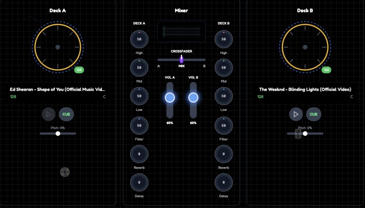This screenshot has width=365, height=208.
Task: Click the Deck B key letter C
Action: [351, 97]
